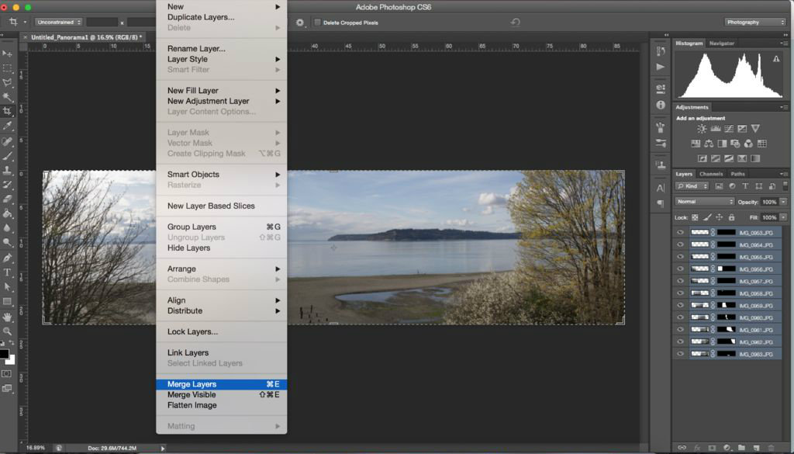Screen dimensions: 794x454
Task: Click Flatten Image in the menu
Action: 192,405
